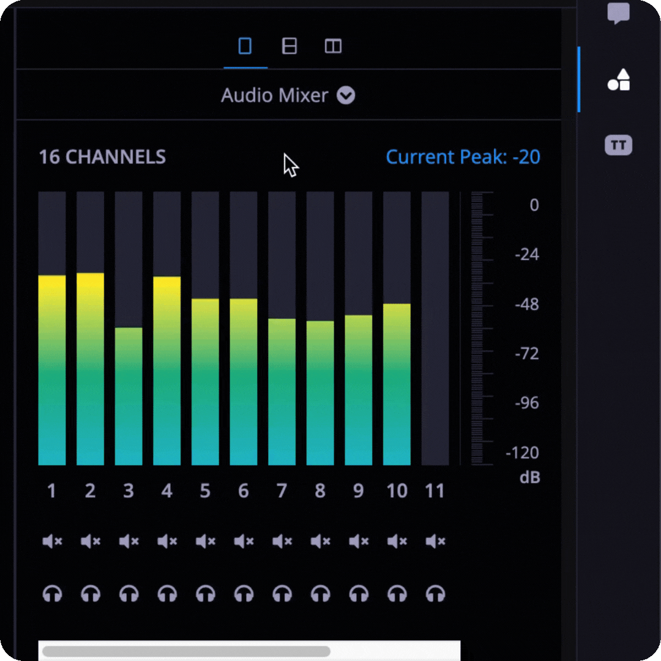Mute channel 1

[x=52, y=541]
